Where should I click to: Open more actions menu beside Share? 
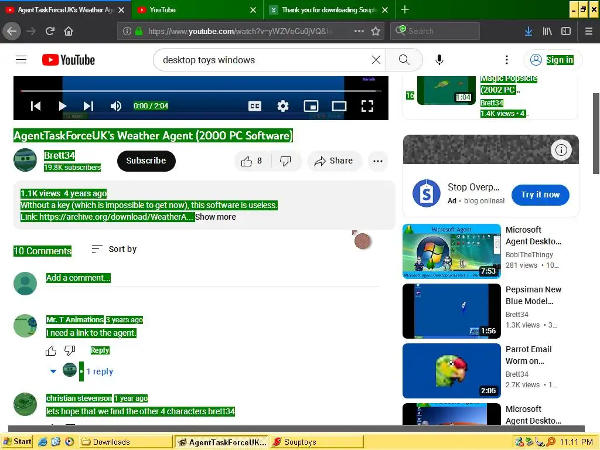click(378, 161)
